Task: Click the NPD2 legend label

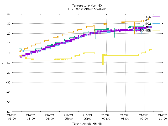Action: click(148, 24)
